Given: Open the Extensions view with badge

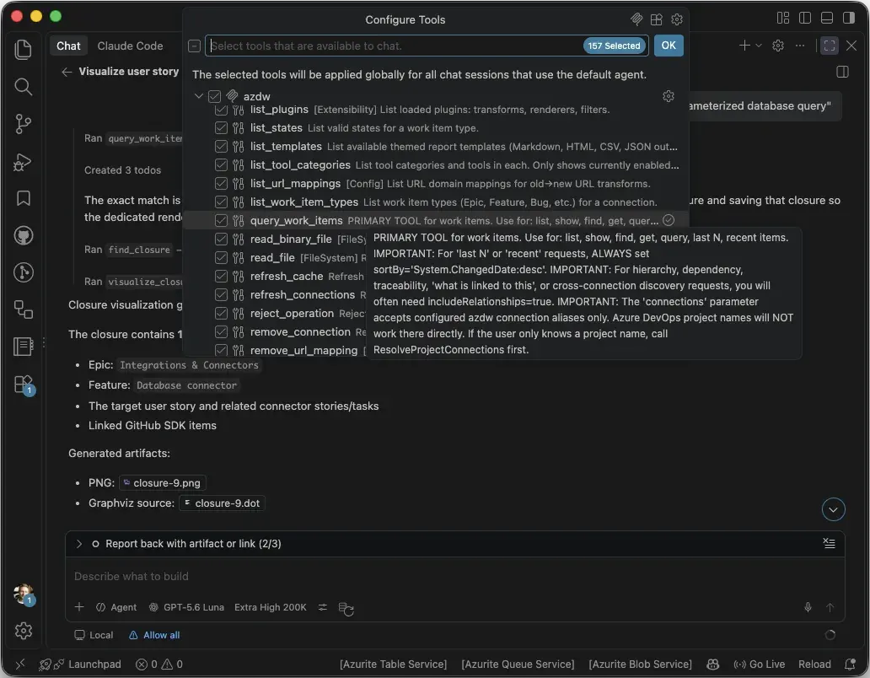Looking at the screenshot, I should tap(23, 384).
